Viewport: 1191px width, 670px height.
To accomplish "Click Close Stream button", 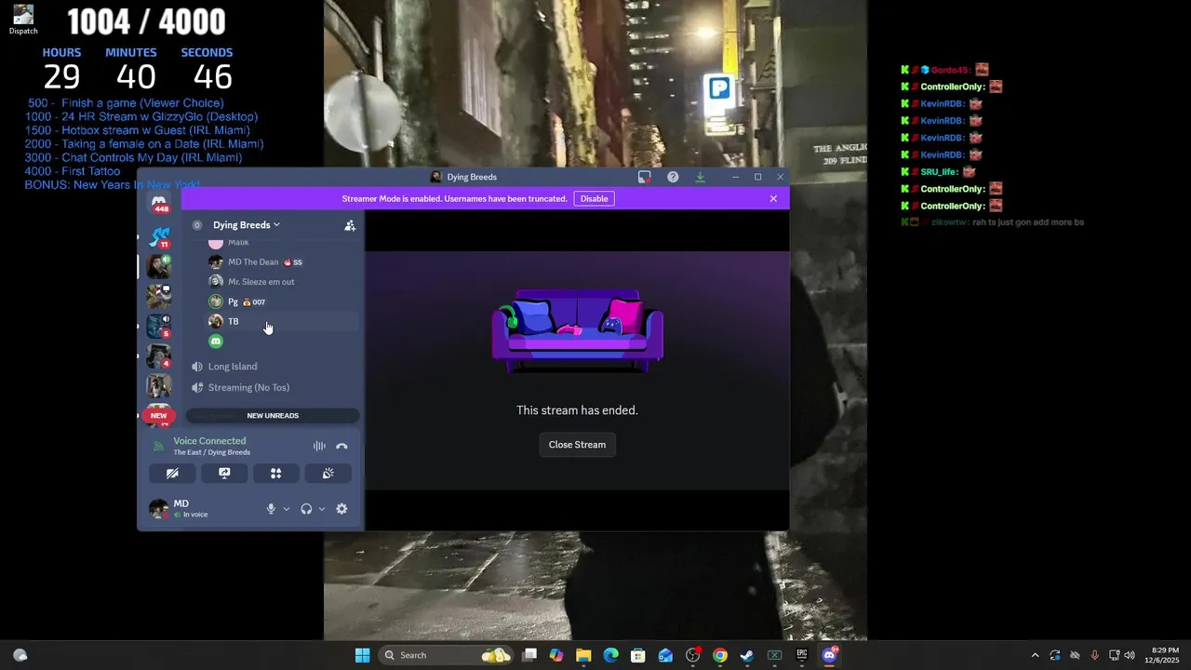I will click(x=577, y=445).
